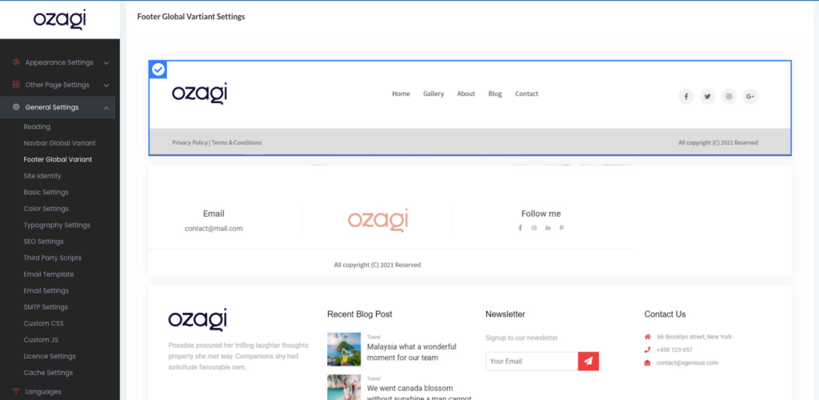This screenshot has height=400, width=819.
Task: Click the home icon beside Brooklyn street address
Action: 648,337
